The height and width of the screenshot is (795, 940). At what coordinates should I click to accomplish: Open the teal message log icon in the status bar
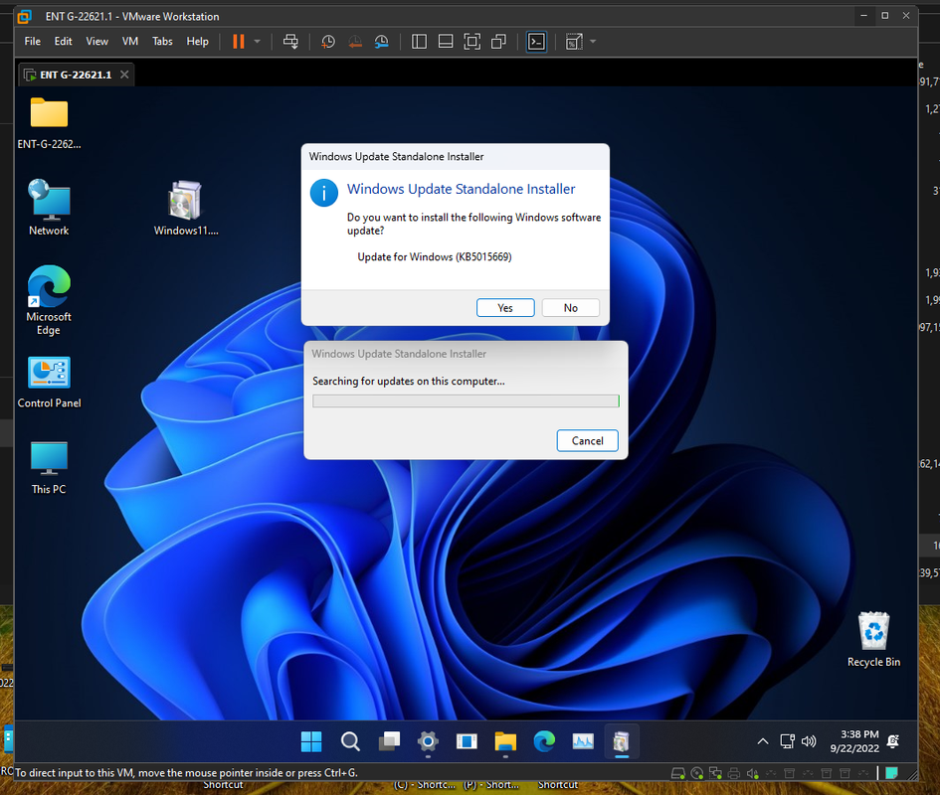click(x=892, y=773)
